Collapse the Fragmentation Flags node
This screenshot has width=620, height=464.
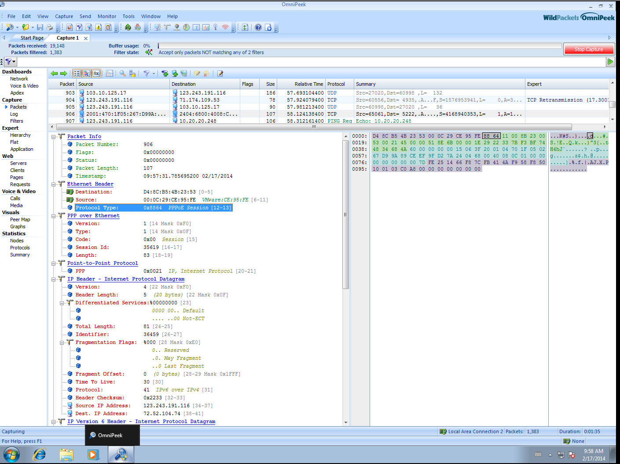click(x=62, y=343)
